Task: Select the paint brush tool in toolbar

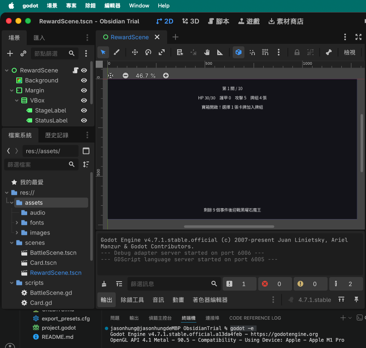Action: click(x=117, y=52)
